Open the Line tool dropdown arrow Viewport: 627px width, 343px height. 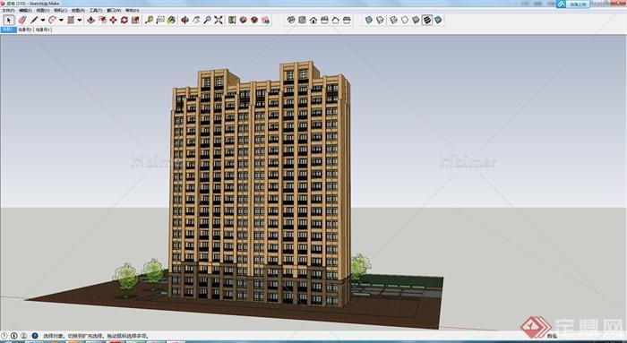coord(42,20)
